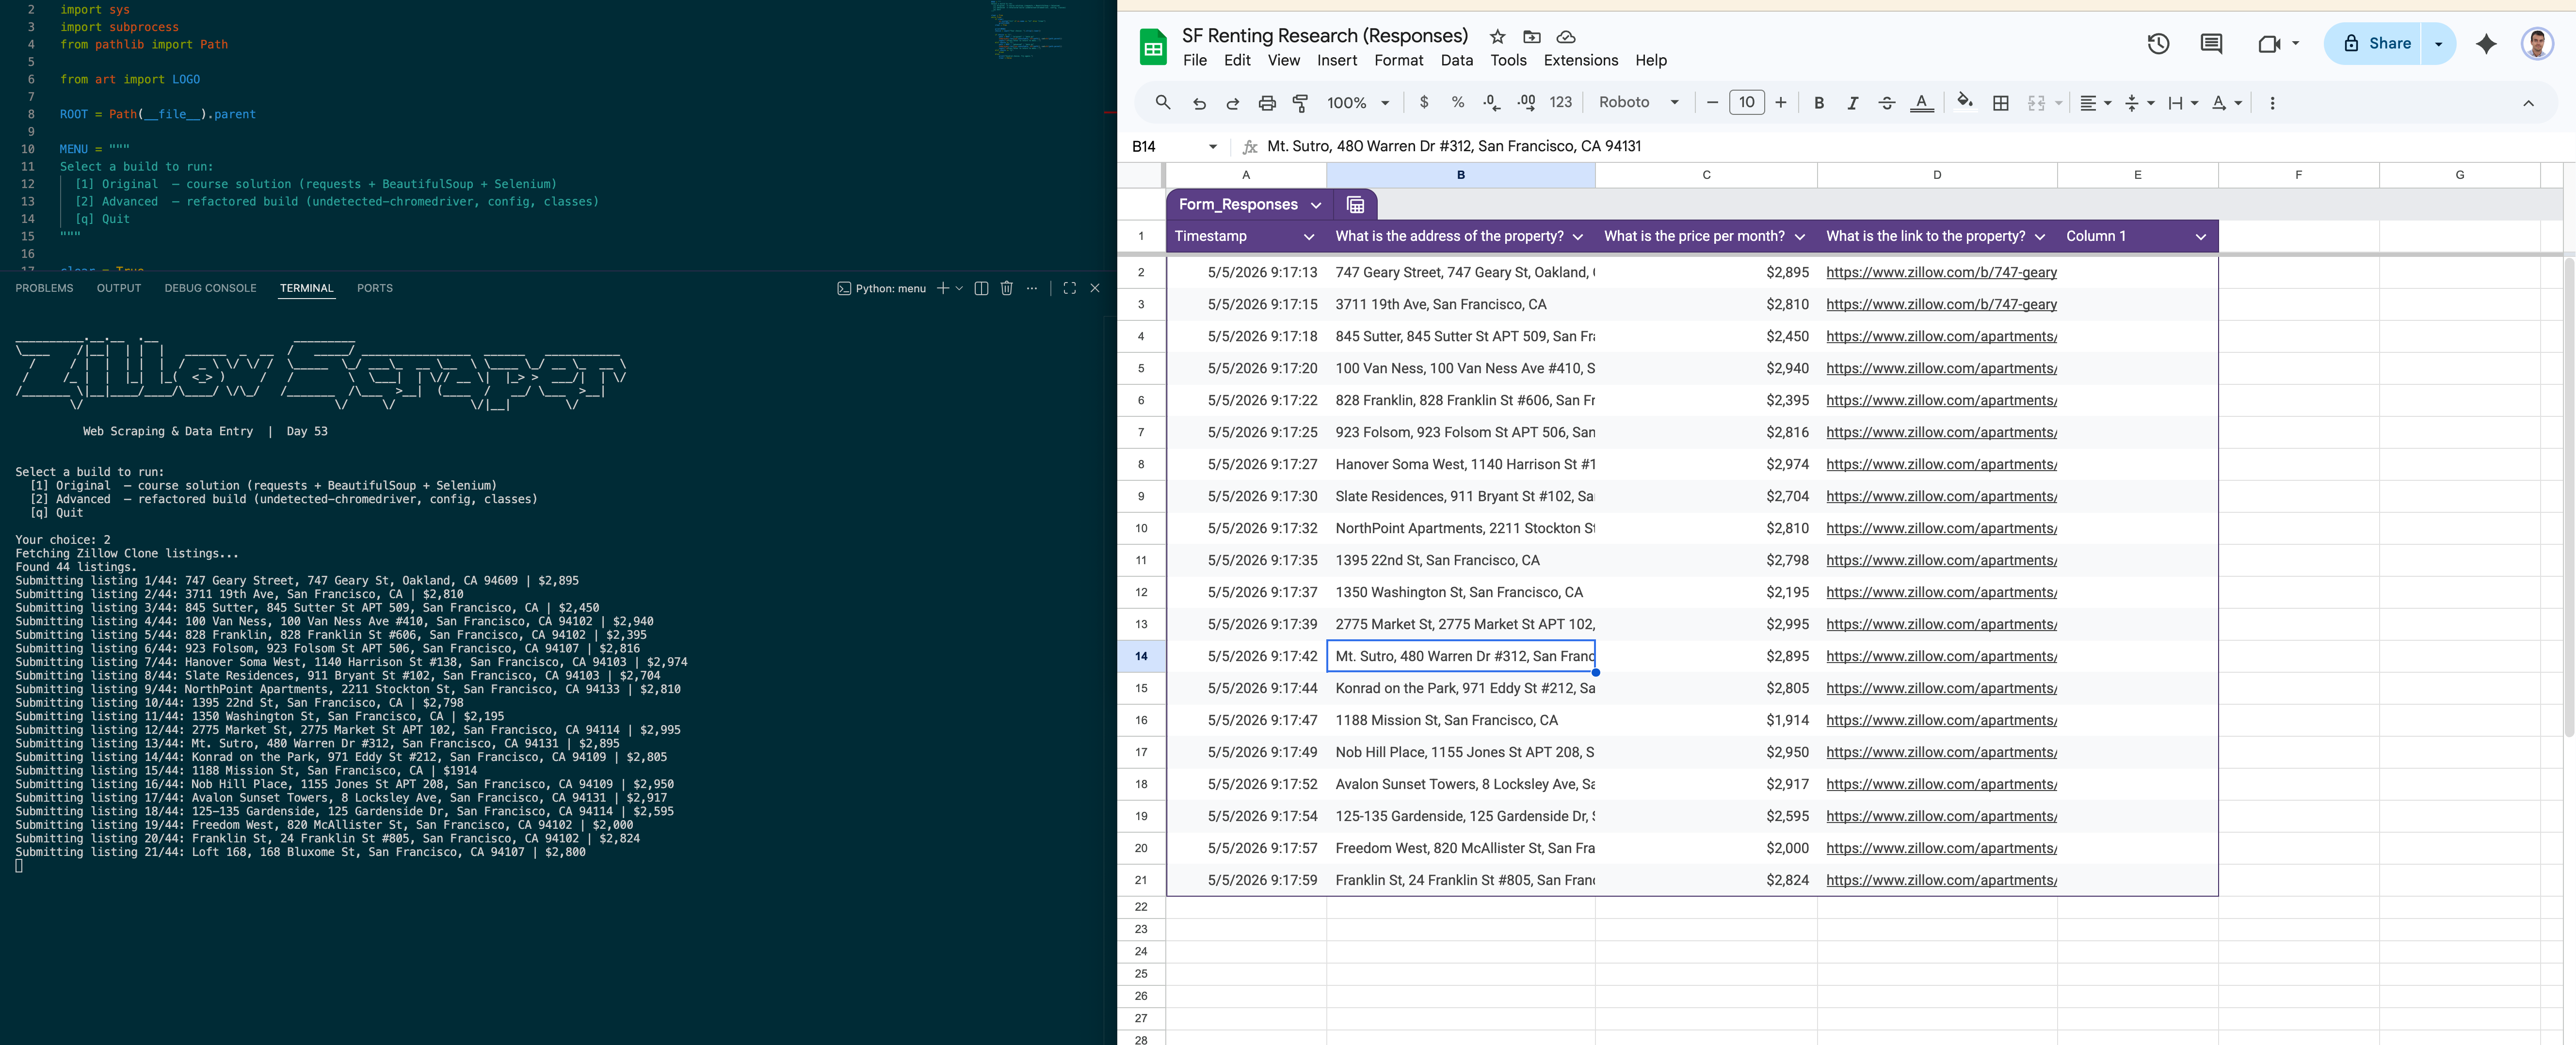Open the Timestamp column filter dropdown
This screenshot has width=2576, height=1045.
tap(1308, 237)
